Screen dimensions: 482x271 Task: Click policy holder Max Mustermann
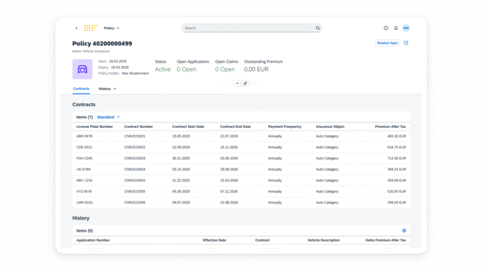coord(135,74)
